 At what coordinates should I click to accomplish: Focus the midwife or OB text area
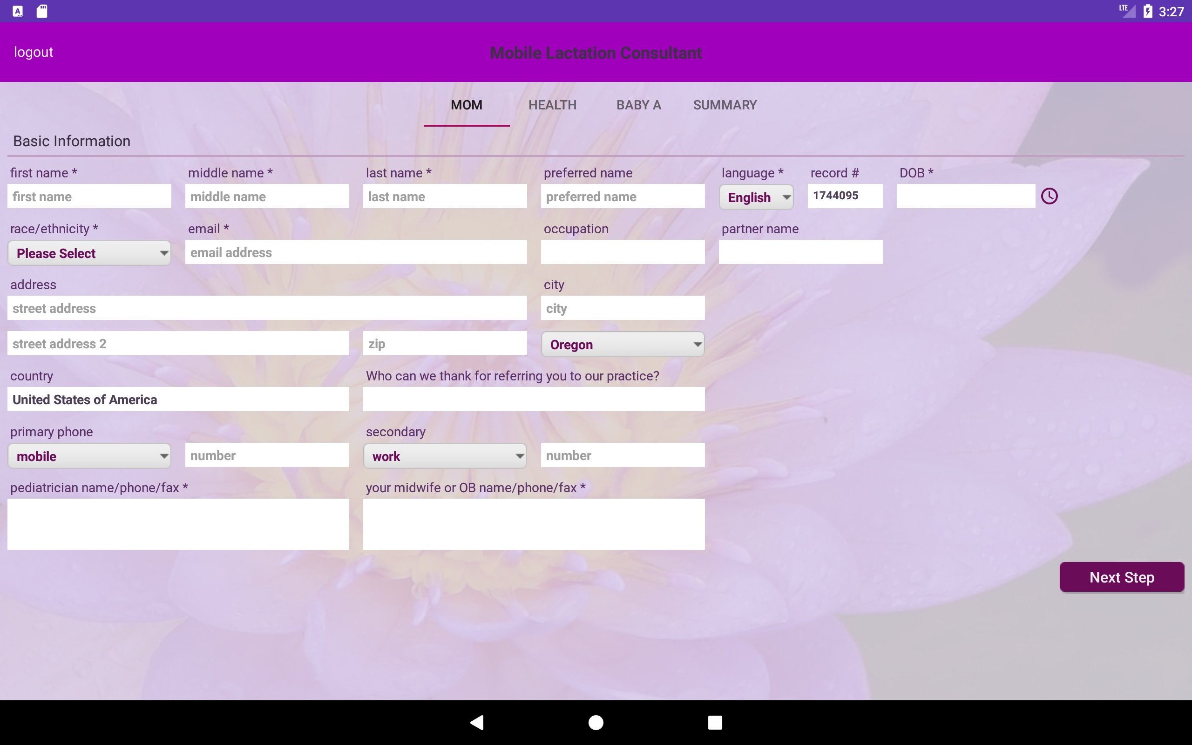tap(534, 524)
